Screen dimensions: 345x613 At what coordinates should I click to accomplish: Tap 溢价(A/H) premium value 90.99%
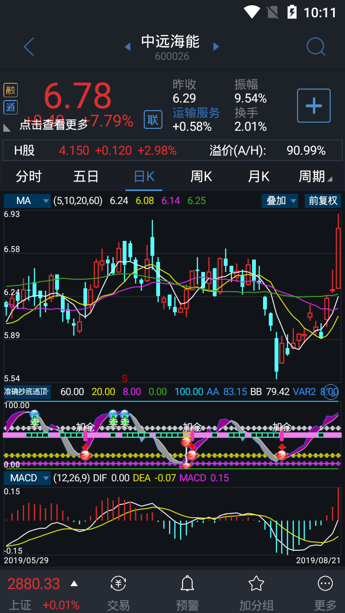pyautogui.click(x=306, y=150)
